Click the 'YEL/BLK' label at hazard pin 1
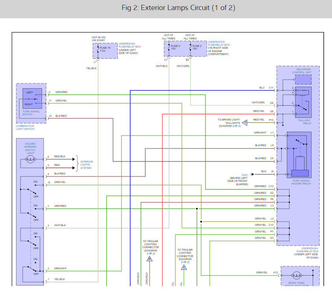332x295 pixels. (x=59, y=279)
